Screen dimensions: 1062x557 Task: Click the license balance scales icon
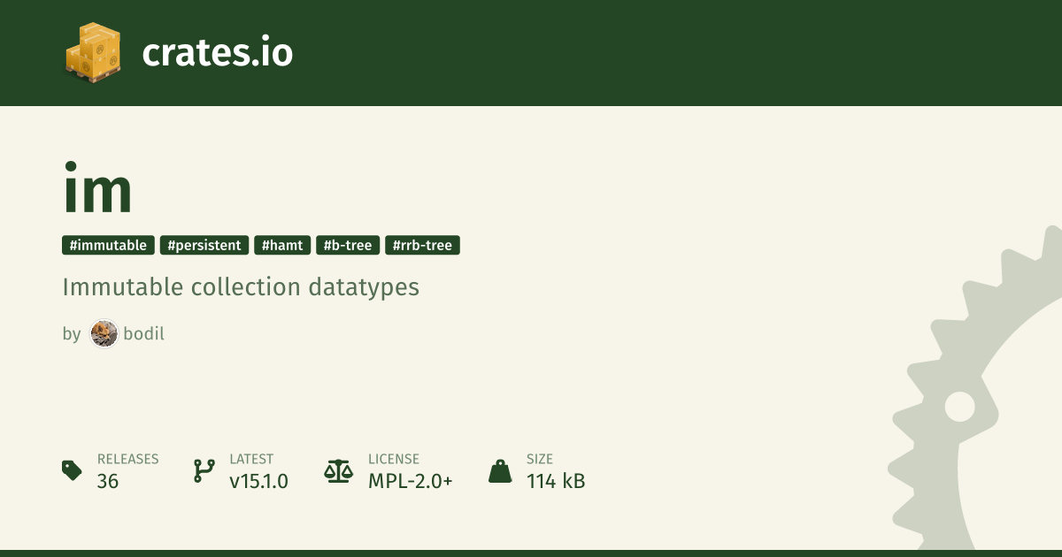tap(338, 470)
